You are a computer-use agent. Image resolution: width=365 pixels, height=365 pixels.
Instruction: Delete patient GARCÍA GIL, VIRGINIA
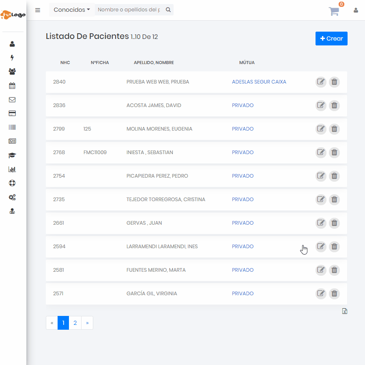[x=334, y=294]
